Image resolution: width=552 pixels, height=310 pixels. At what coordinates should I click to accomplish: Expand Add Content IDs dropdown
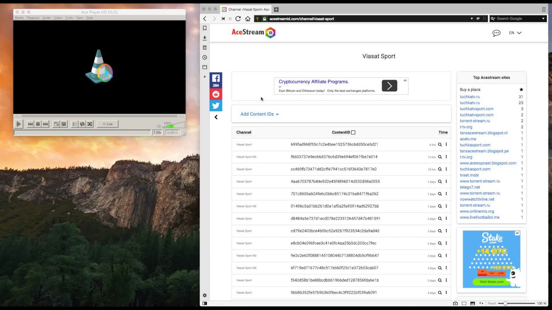[260, 114]
